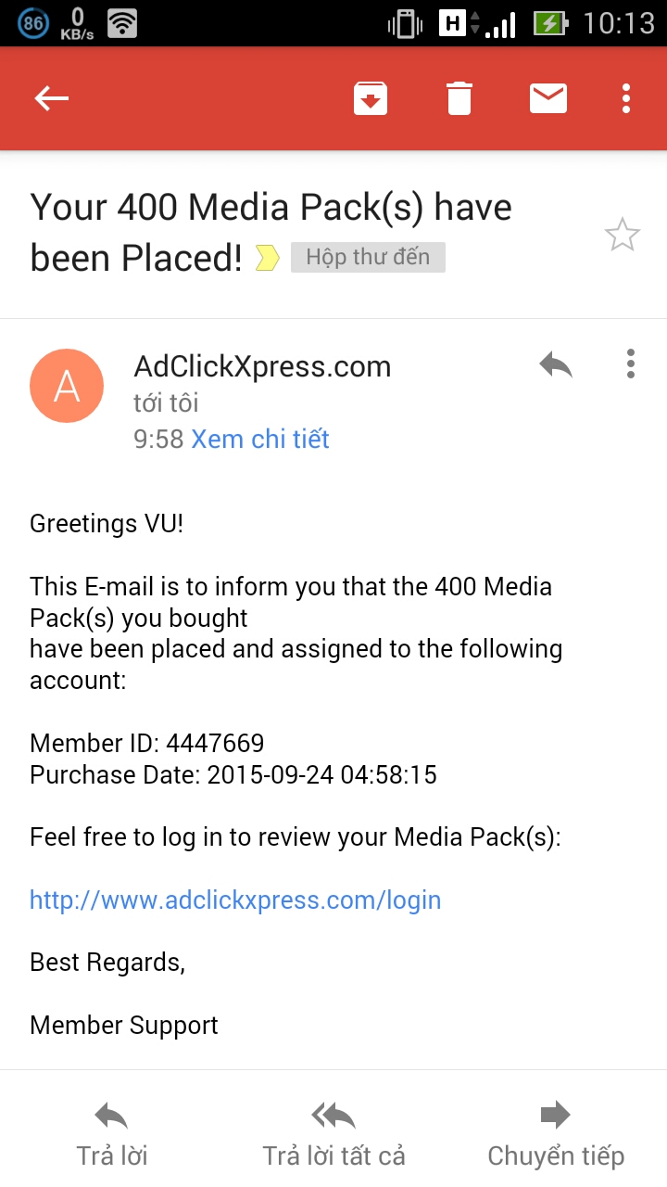This screenshot has height=1187, width=667.
Task: Delete this email with trash icon
Action: [x=459, y=98]
